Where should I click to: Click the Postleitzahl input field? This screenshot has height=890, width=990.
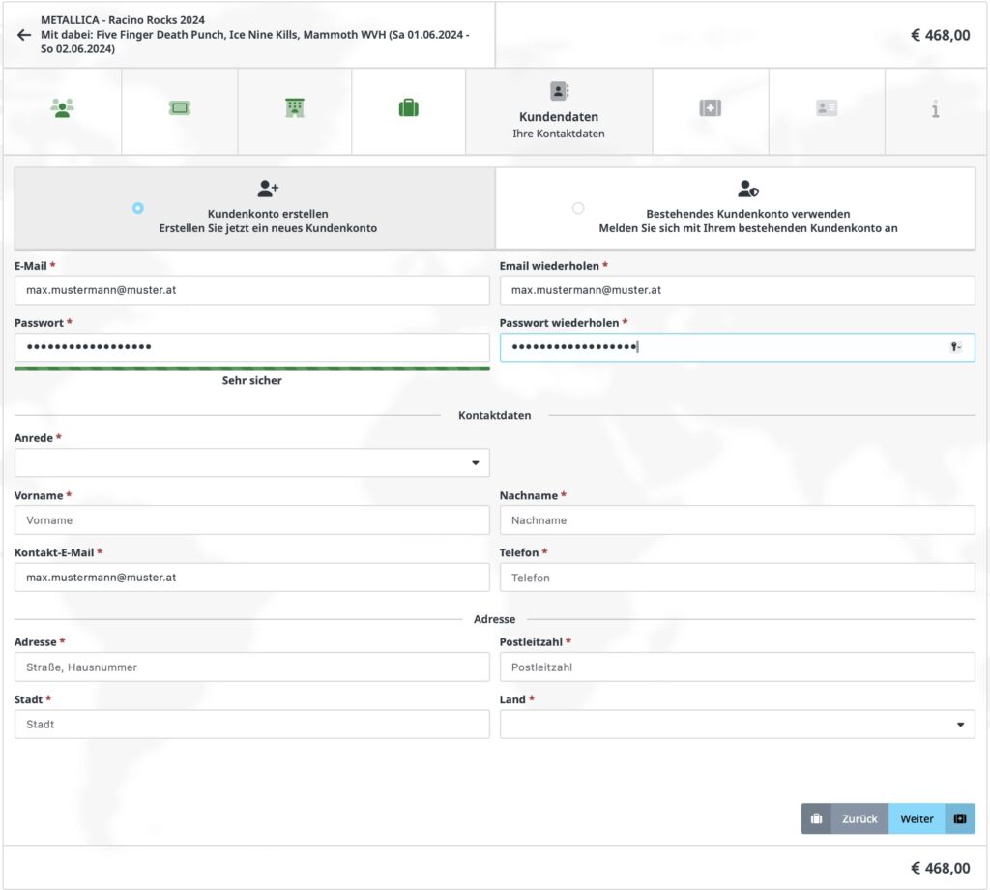pyautogui.click(x=737, y=667)
